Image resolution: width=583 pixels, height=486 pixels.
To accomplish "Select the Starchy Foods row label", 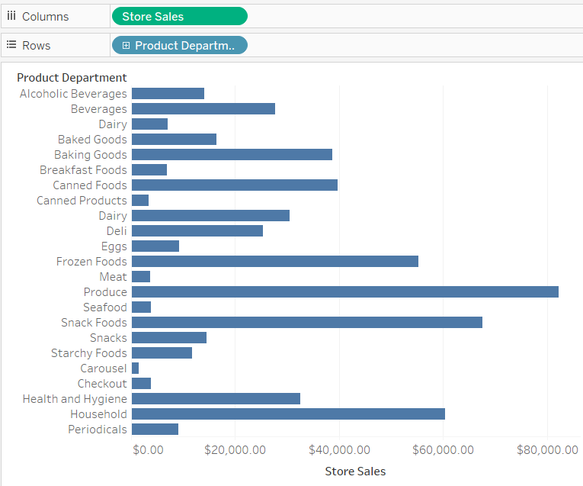I will (89, 353).
